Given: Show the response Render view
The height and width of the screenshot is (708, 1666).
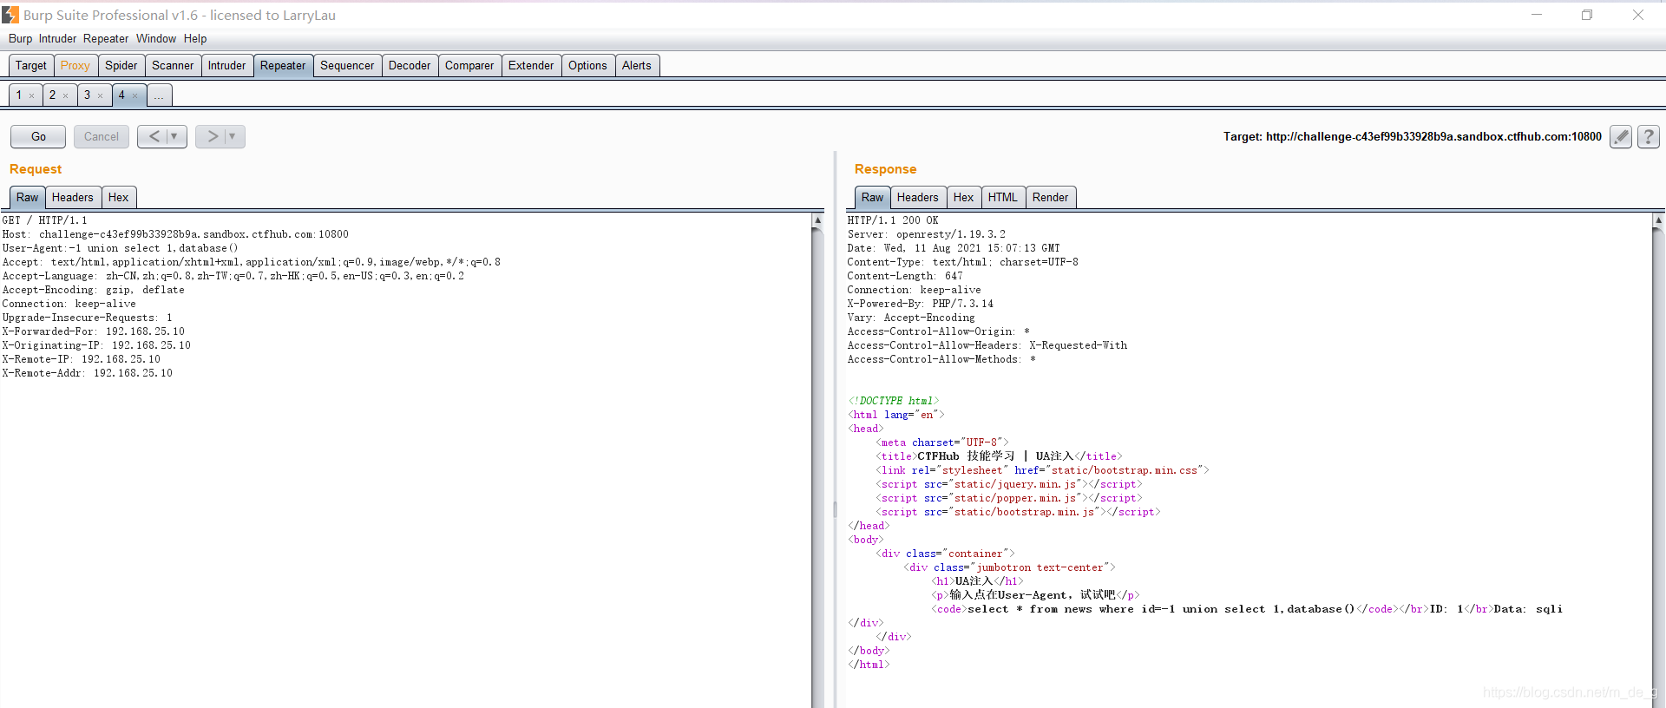Looking at the screenshot, I should click(1051, 197).
